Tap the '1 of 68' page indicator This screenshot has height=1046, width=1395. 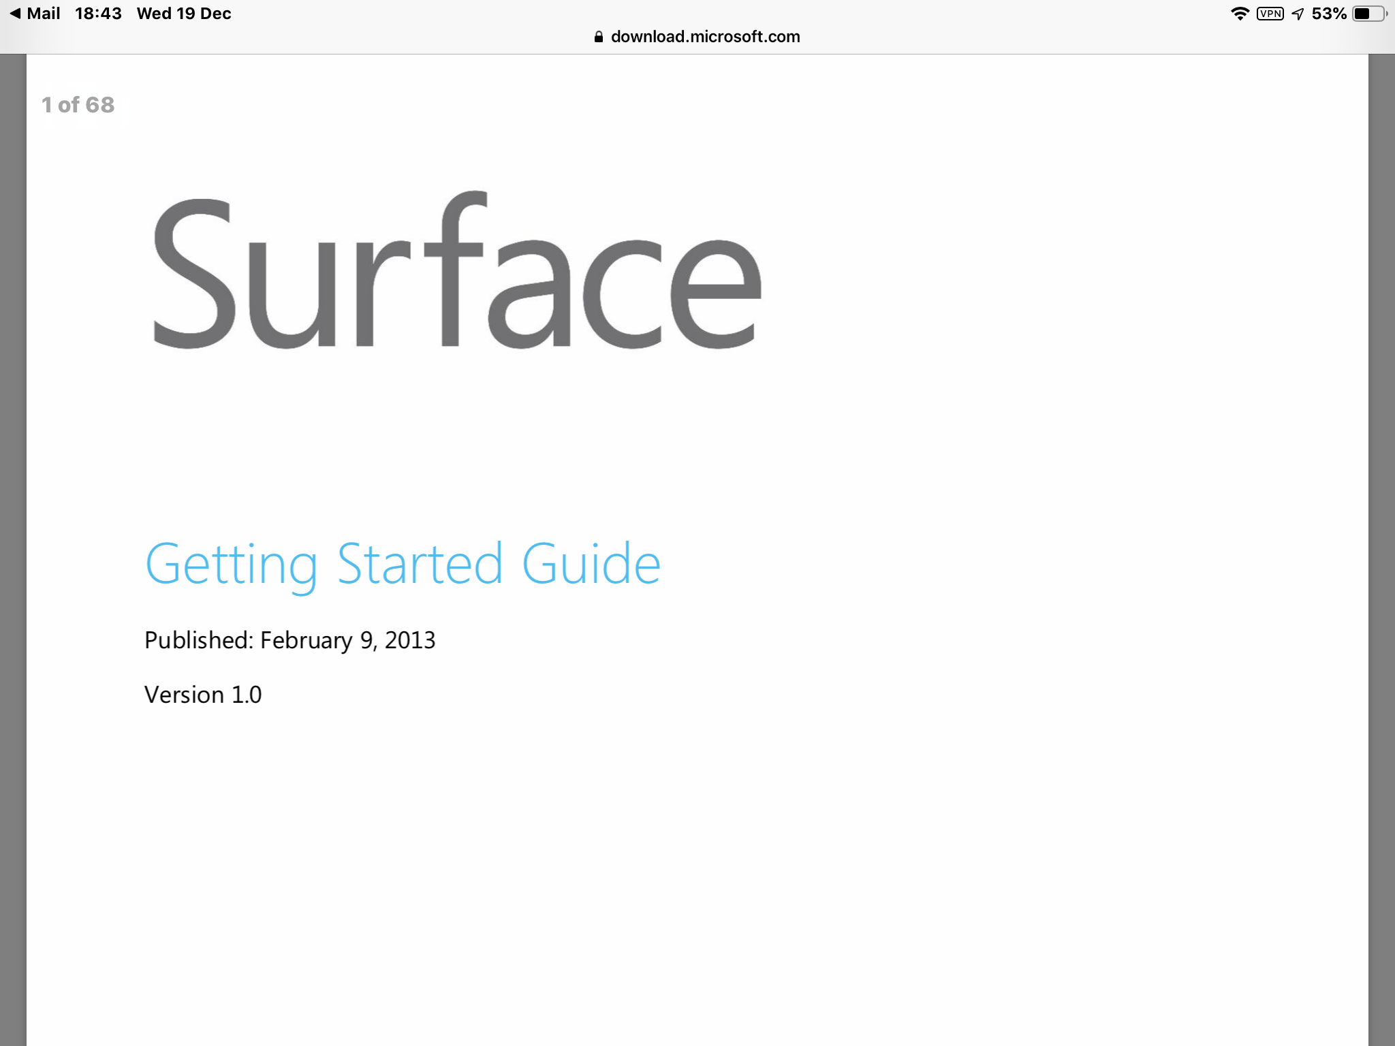78,105
